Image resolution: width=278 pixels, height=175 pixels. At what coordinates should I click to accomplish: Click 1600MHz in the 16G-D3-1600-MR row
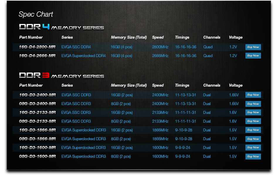click(x=160, y=147)
